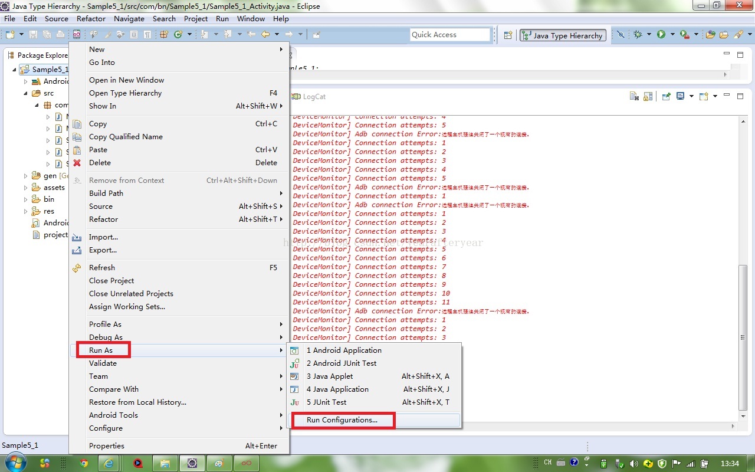Click the Display Selected Console icon
The height and width of the screenshot is (472, 755).
pyautogui.click(x=680, y=96)
